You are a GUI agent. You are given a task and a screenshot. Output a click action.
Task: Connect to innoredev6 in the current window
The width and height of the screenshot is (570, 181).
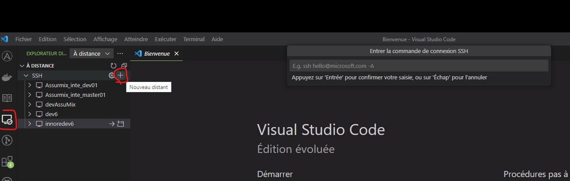point(112,124)
